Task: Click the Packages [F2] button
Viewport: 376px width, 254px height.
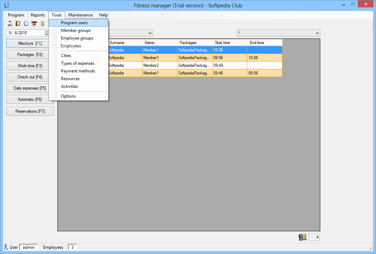Action: [x=28, y=55]
